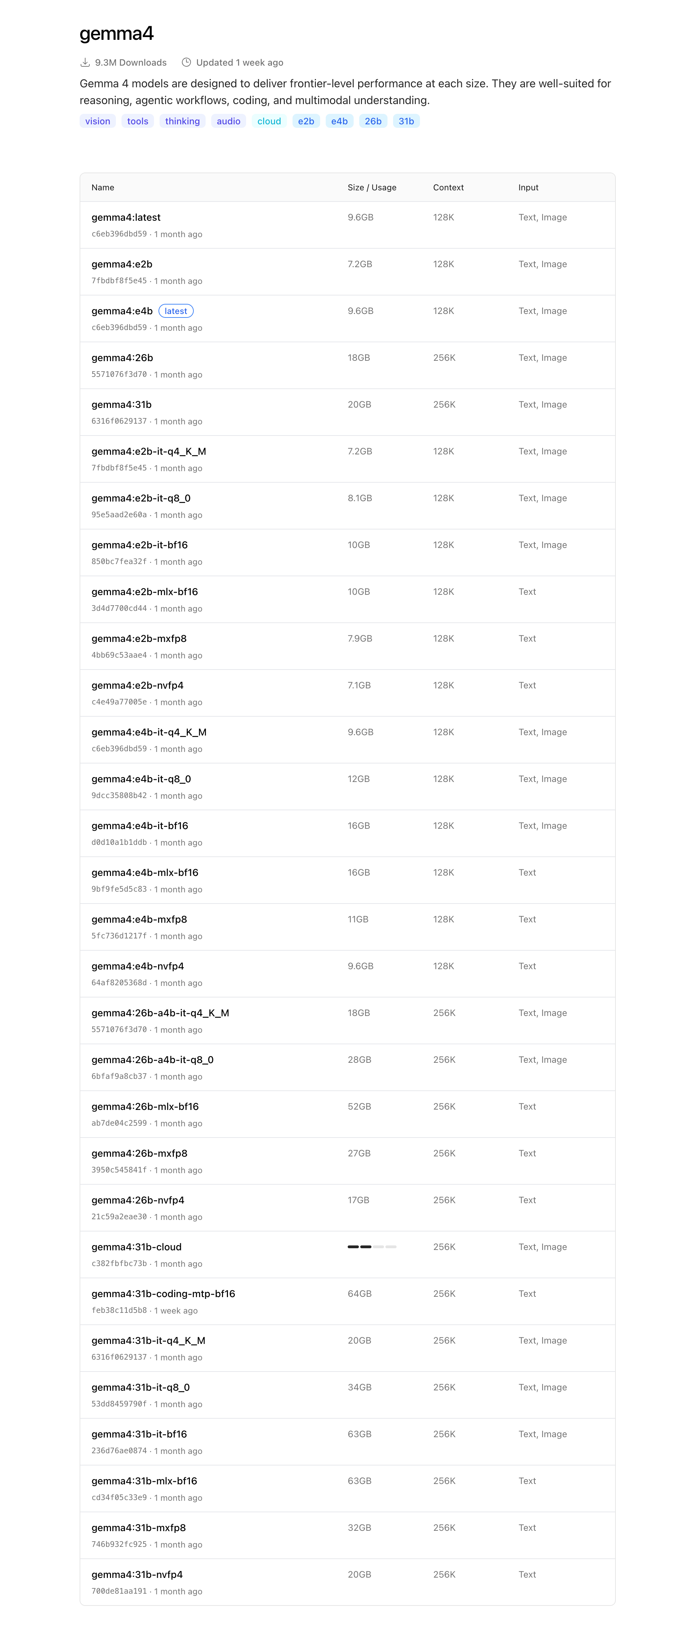
Task: Select the tools capability tag
Action: click(137, 122)
